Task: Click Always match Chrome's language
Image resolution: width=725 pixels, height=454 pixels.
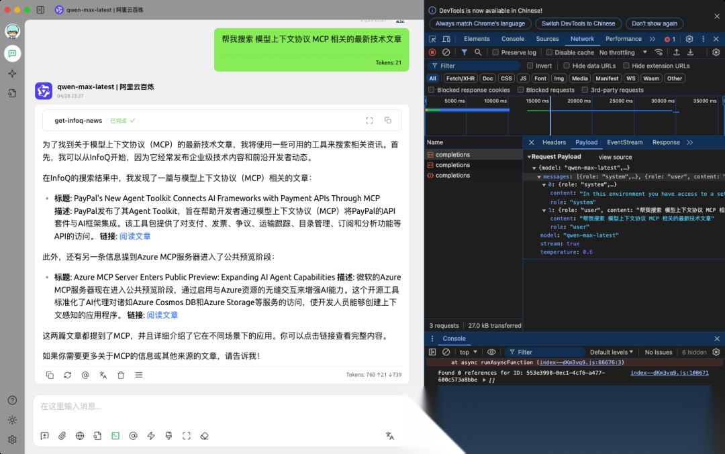Action: click(x=480, y=23)
